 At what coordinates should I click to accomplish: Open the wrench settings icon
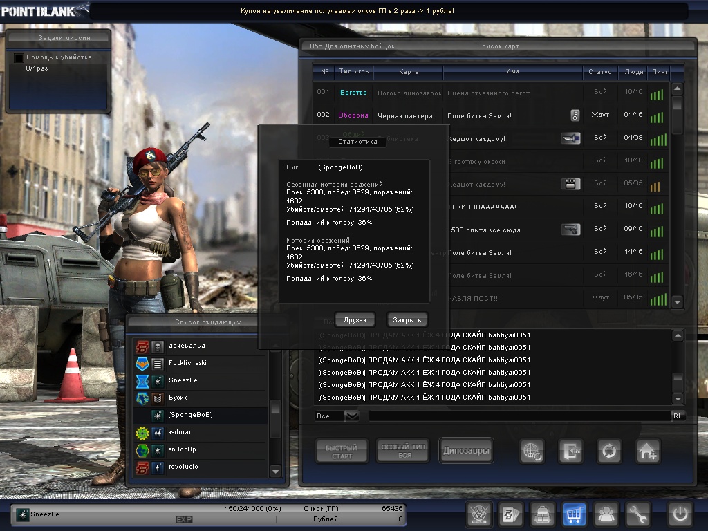639,514
